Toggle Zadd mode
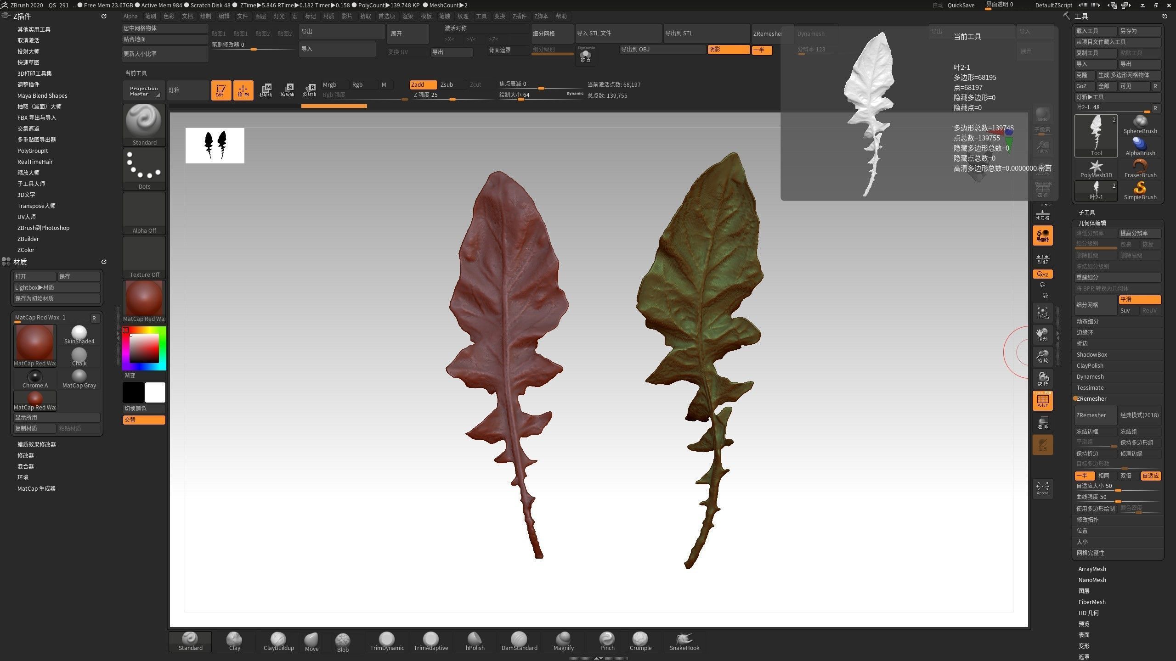This screenshot has height=661, width=1176. coord(423,84)
